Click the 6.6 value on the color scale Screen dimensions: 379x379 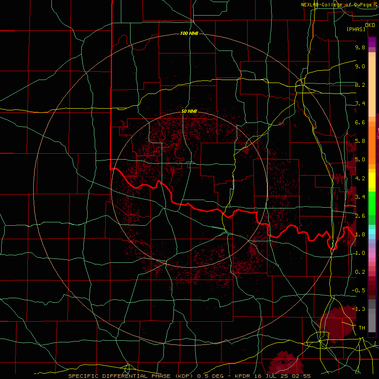[x=360, y=122]
